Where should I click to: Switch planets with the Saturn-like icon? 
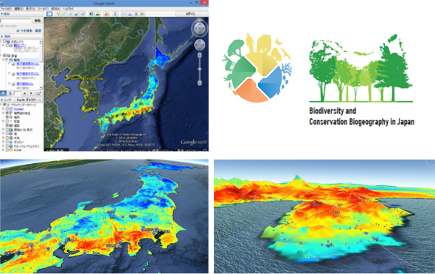106,13
